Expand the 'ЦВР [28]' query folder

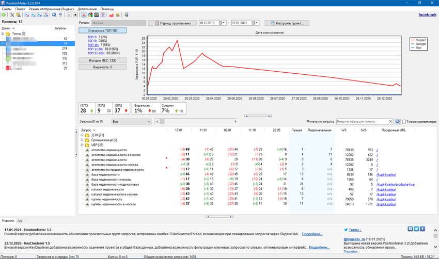click(x=82, y=145)
